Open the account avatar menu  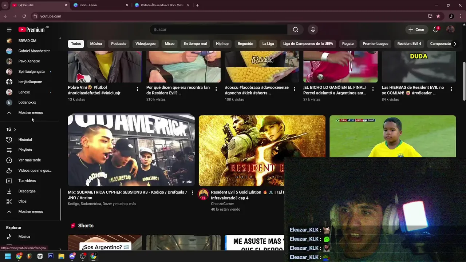(451, 29)
